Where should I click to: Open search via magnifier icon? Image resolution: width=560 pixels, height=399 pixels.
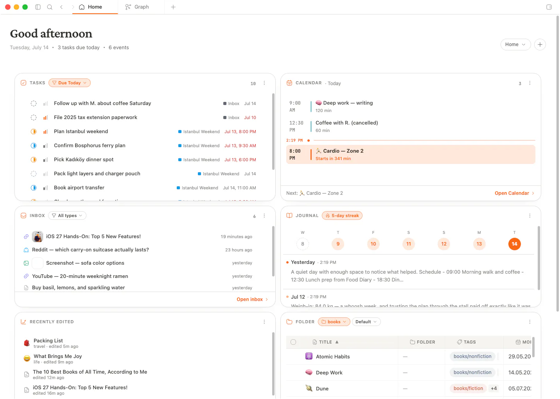pyautogui.click(x=50, y=7)
